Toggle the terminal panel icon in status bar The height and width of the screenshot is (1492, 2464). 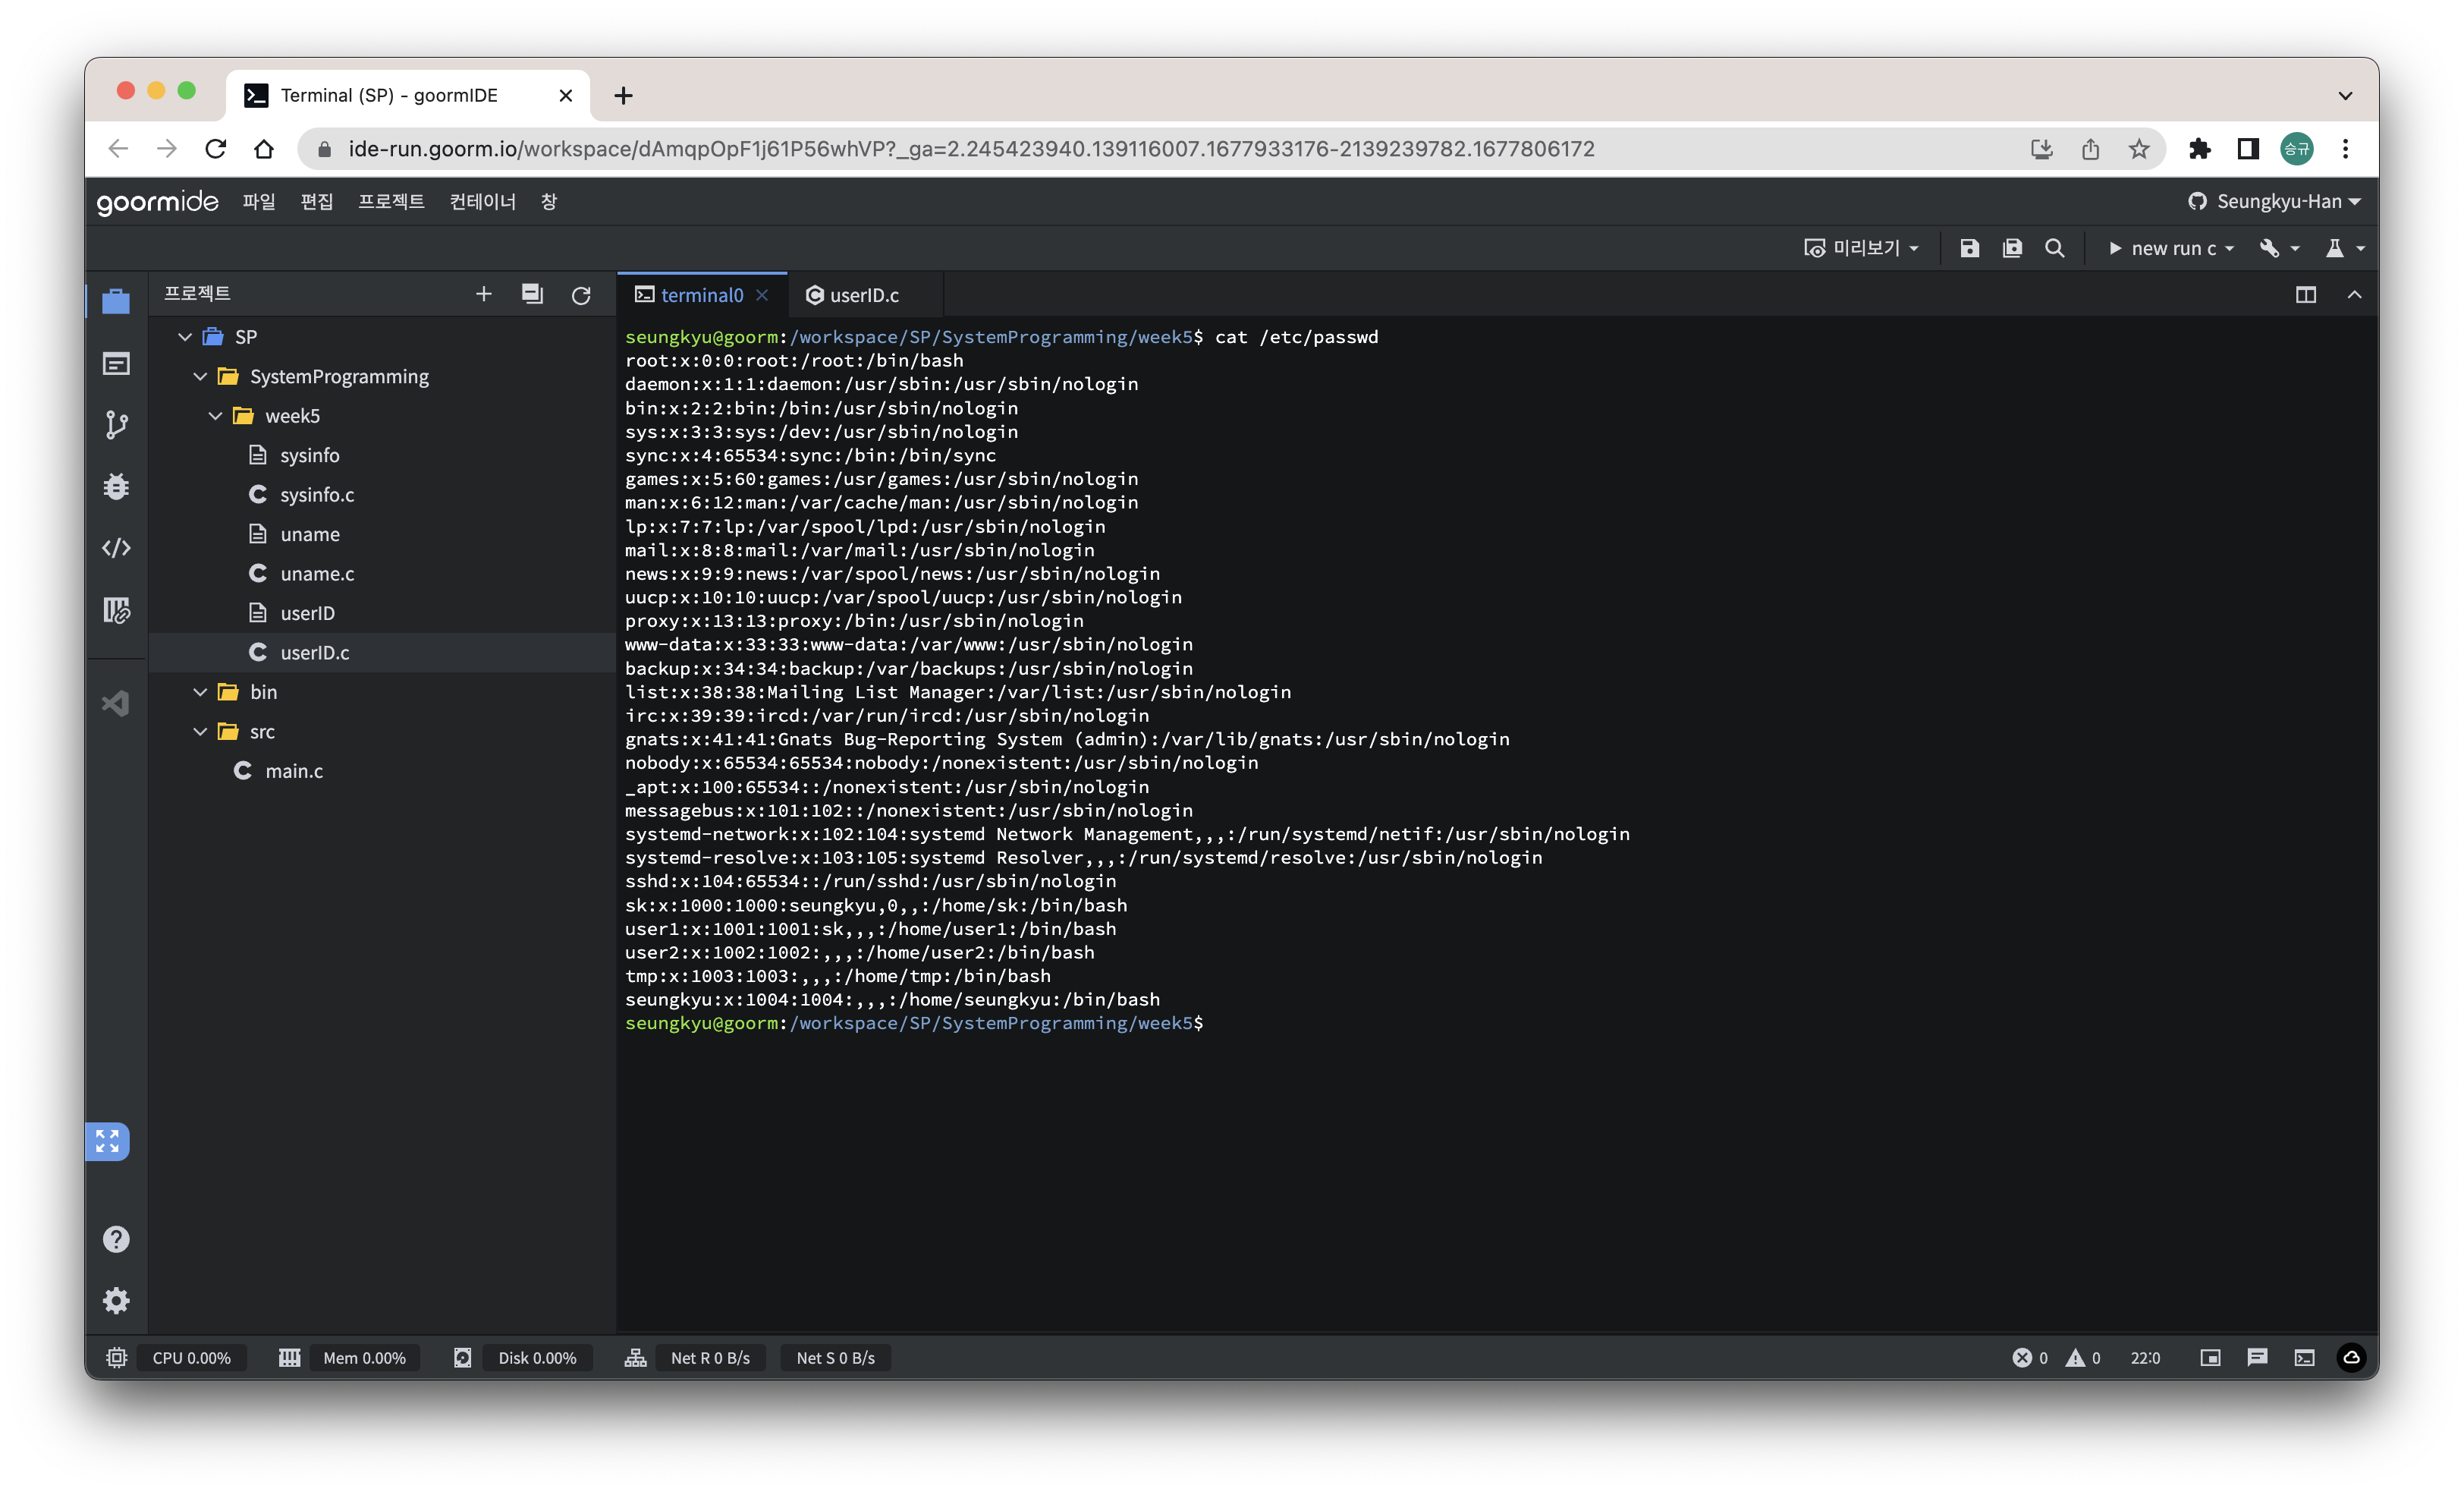[x=2304, y=1358]
